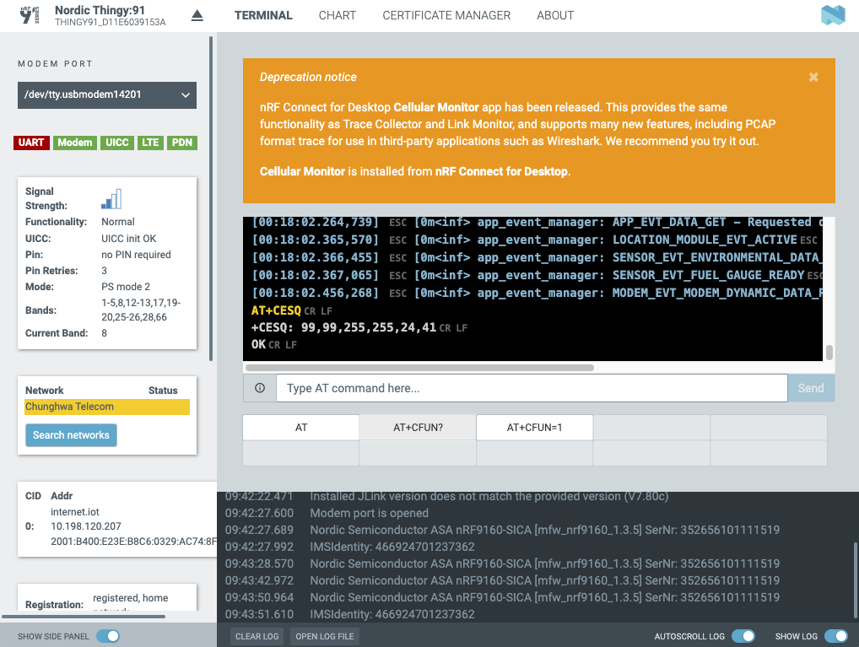
Task: Open the Certificate Manager tab
Action: (446, 15)
